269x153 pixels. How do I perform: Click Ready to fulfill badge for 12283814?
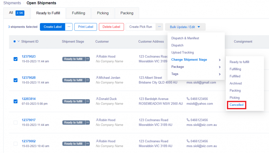click(74, 101)
